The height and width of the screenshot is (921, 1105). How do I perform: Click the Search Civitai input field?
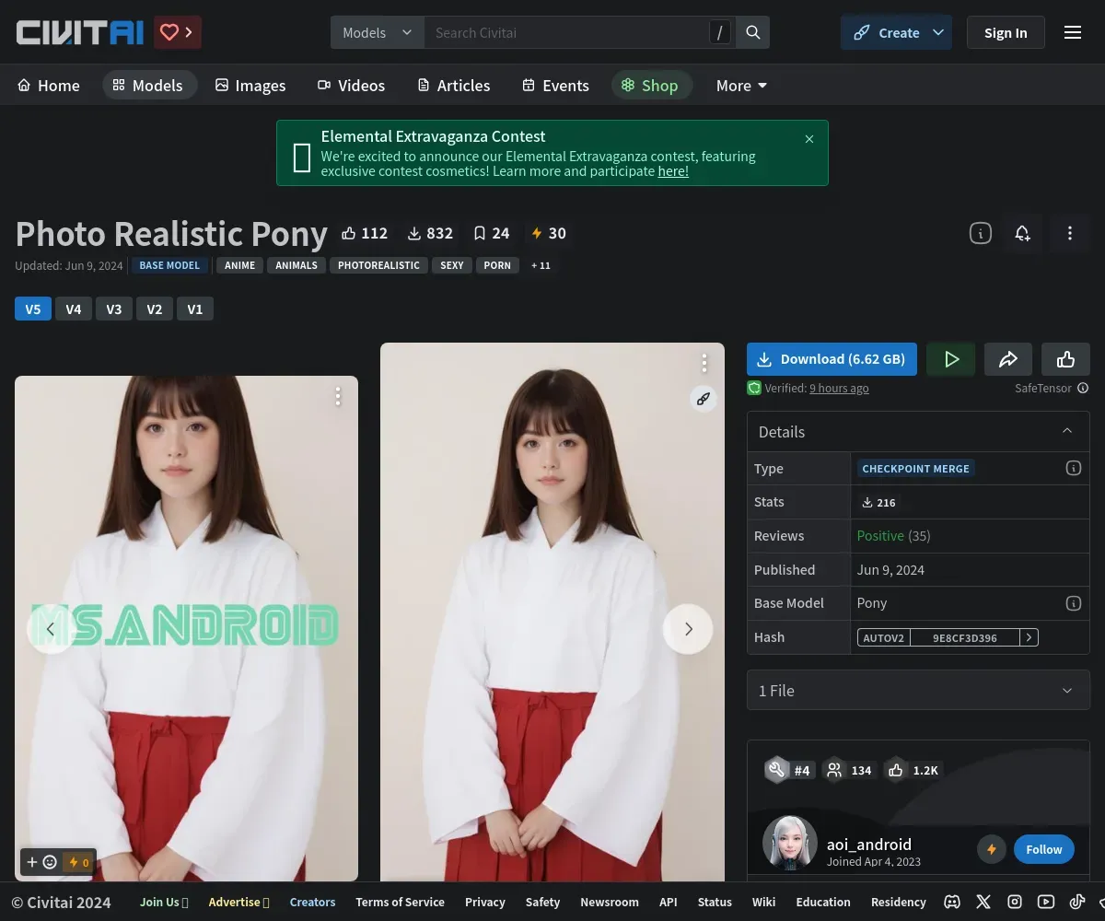566,33
